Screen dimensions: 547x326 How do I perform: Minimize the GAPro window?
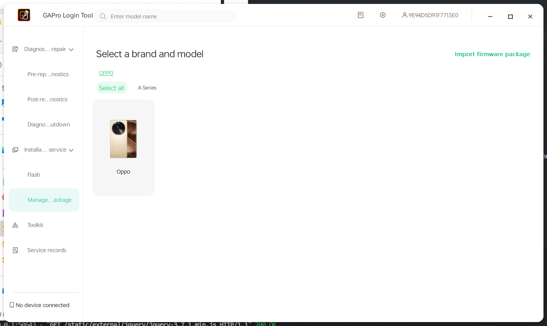[490, 16]
